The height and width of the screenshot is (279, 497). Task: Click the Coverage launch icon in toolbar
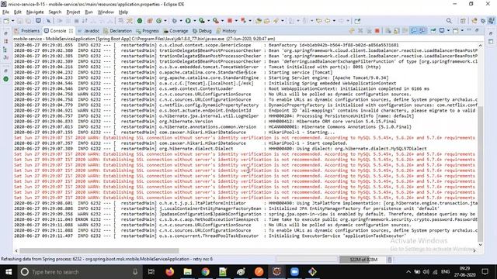click(202, 21)
